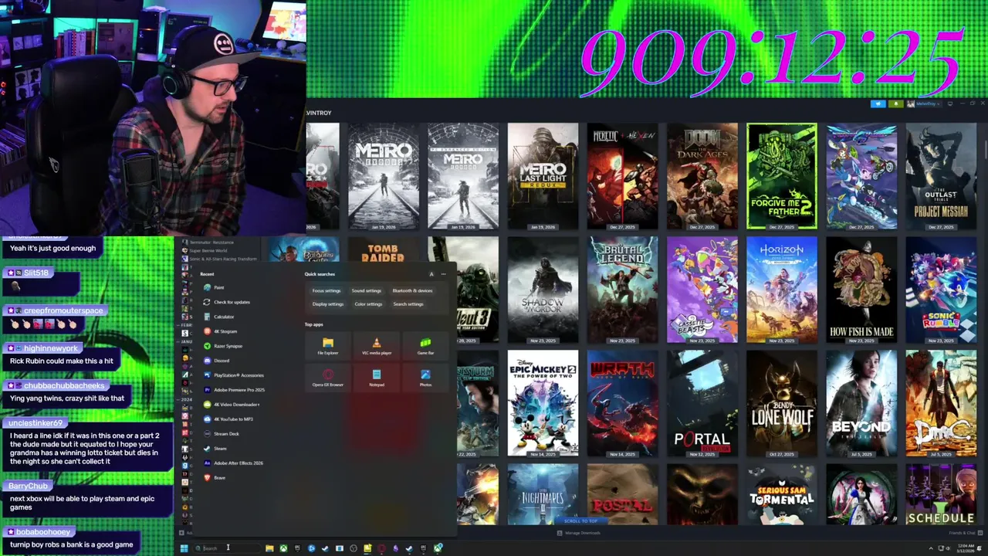988x556 pixels.
Task: Open Focus settings quick search
Action: pos(326,290)
